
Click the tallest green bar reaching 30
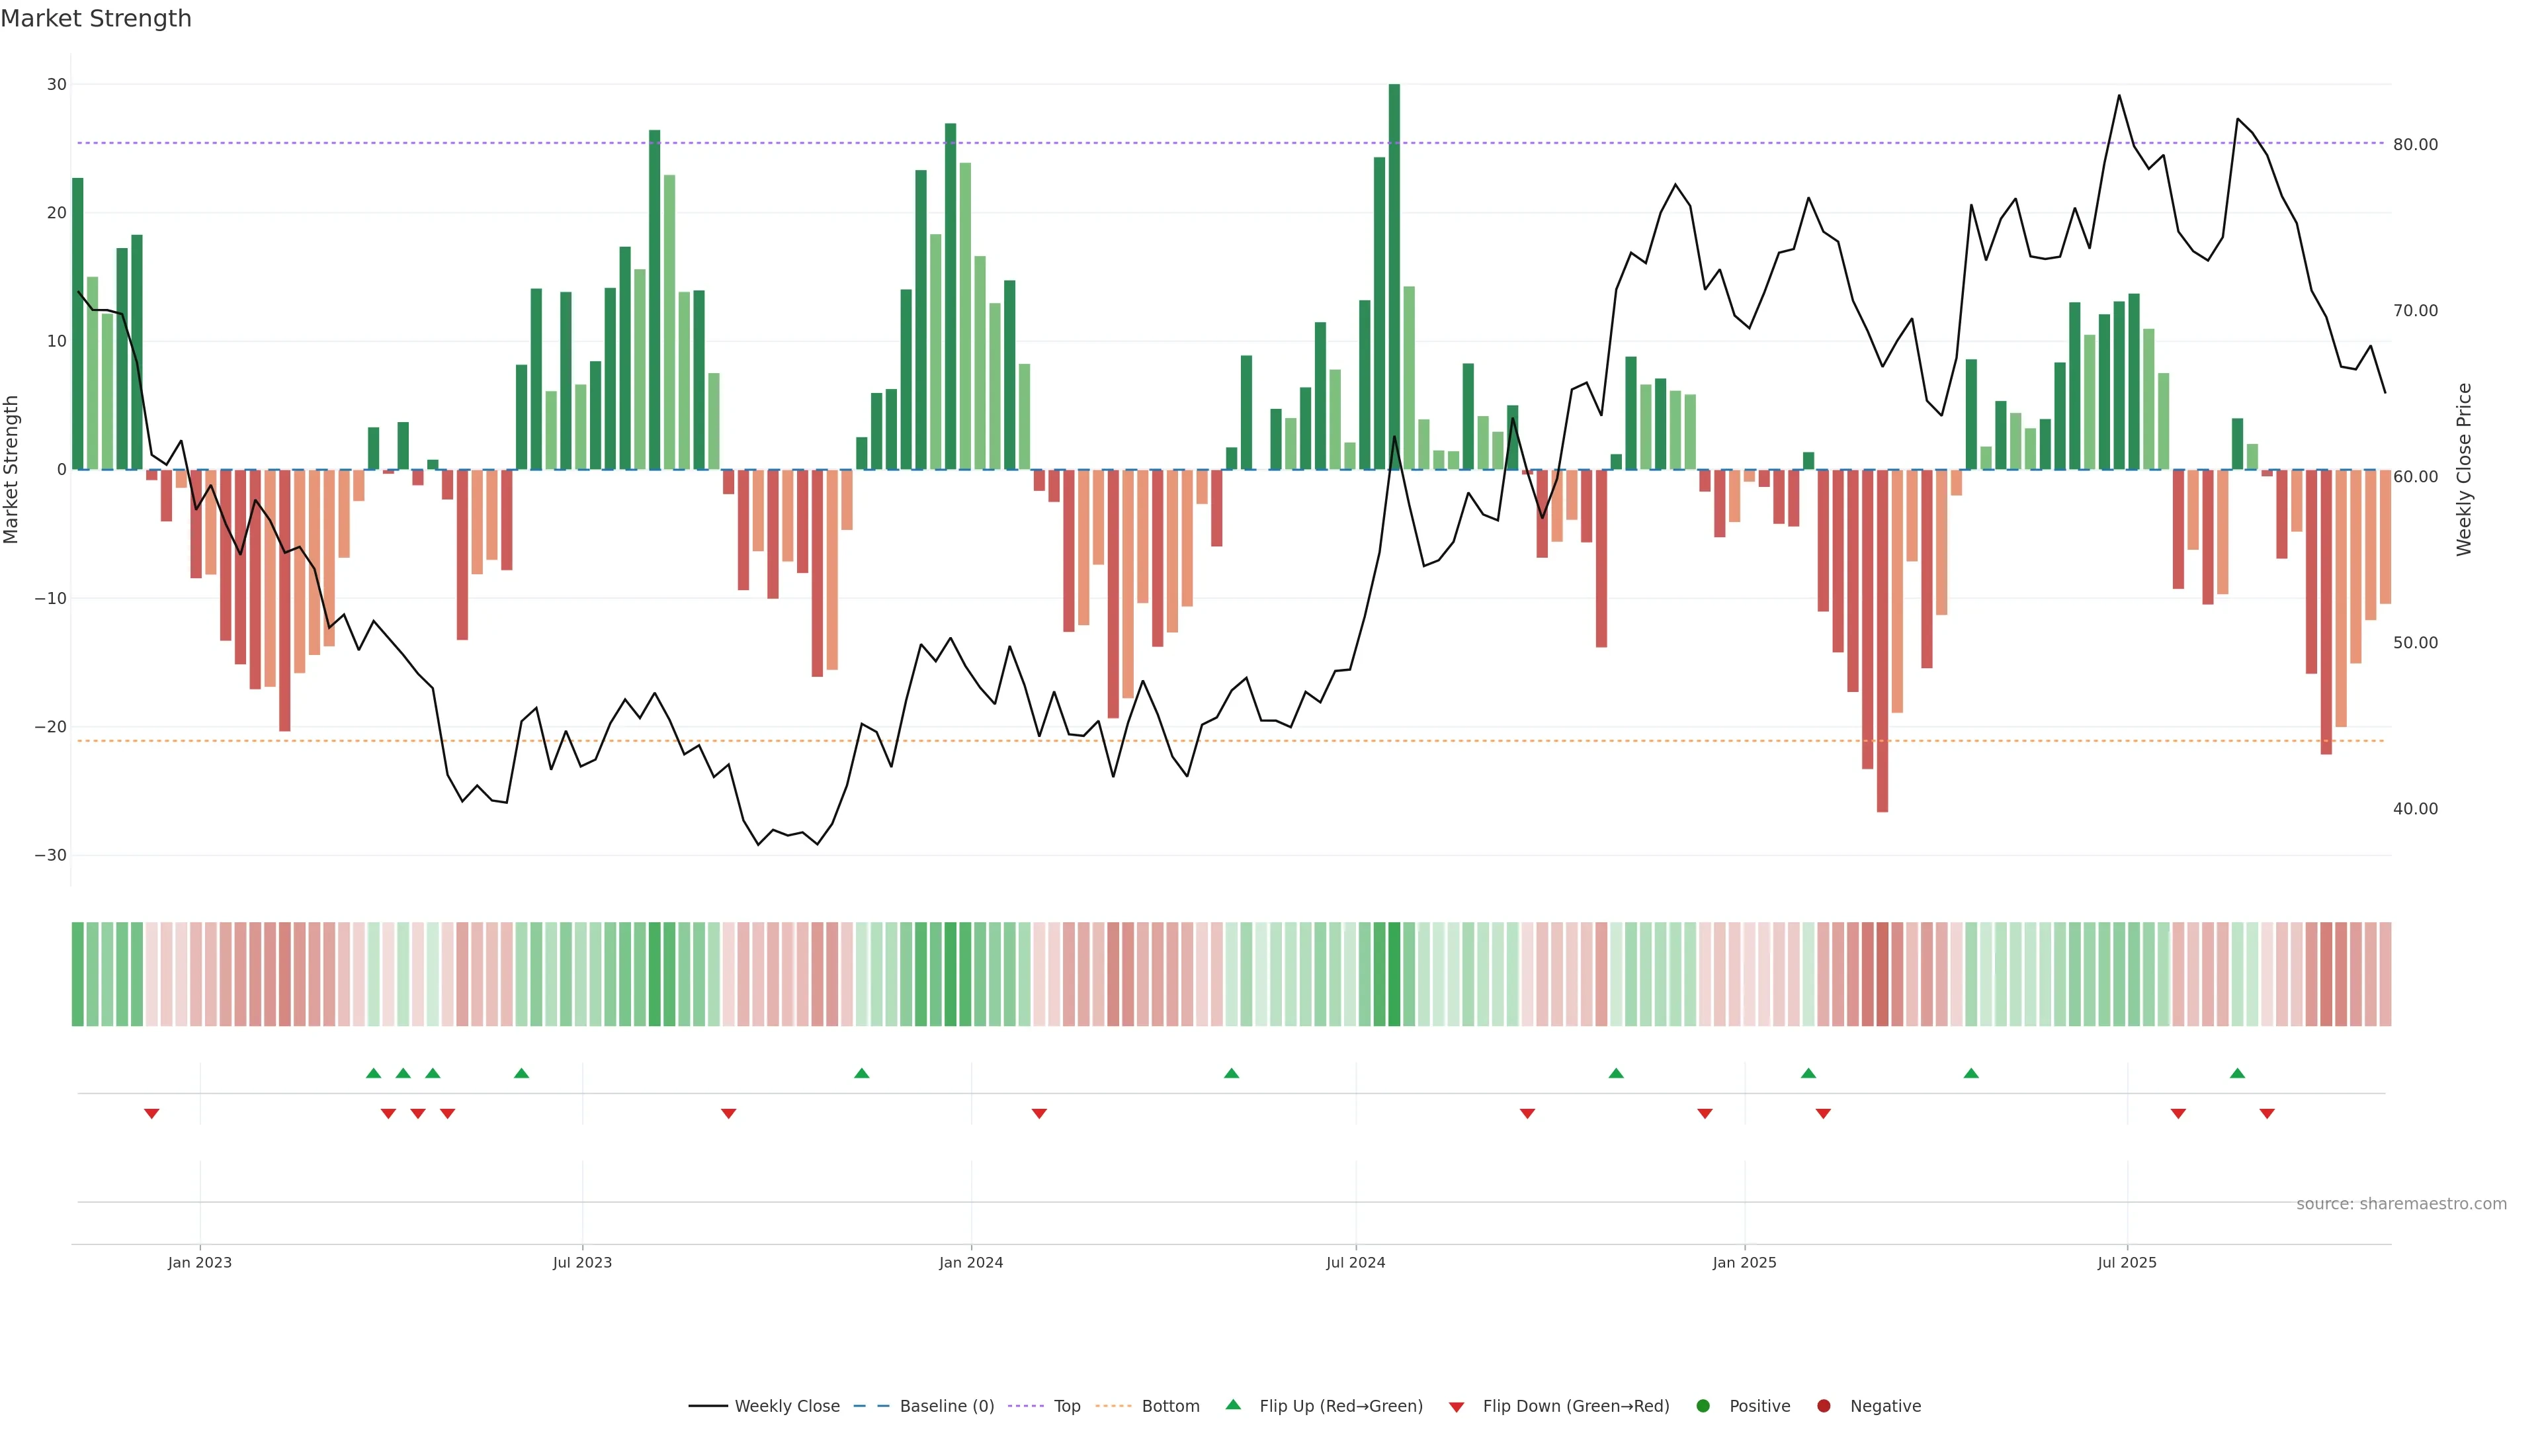pos(1394,276)
